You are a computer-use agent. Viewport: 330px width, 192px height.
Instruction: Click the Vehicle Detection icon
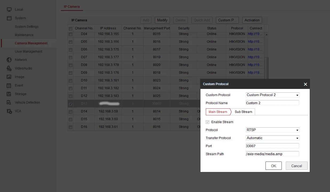(9, 103)
